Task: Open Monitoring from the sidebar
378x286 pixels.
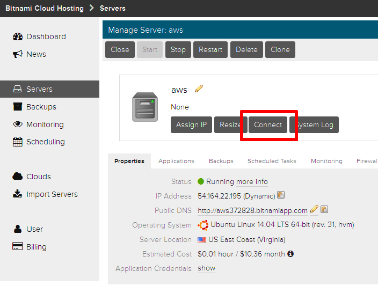Action: tap(45, 124)
